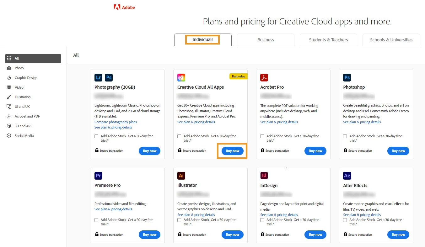Open the UI and UX category icon
The image size is (425, 247).
[9, 107]
